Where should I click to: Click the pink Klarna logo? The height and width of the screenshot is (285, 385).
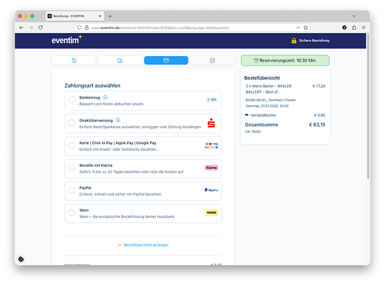coord(211,168)
